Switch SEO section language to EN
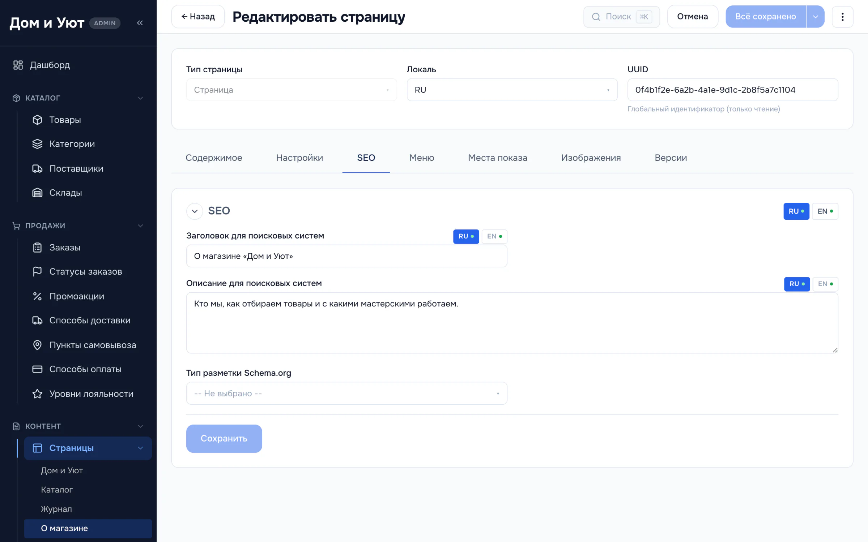The image size is (868, 542). coord(825,211)
